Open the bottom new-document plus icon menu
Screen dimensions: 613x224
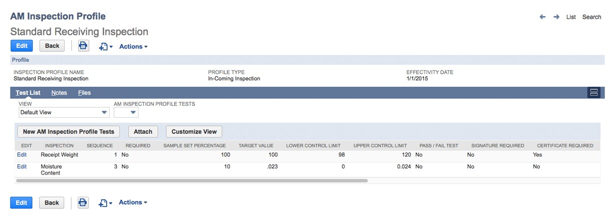coord(105,203)
